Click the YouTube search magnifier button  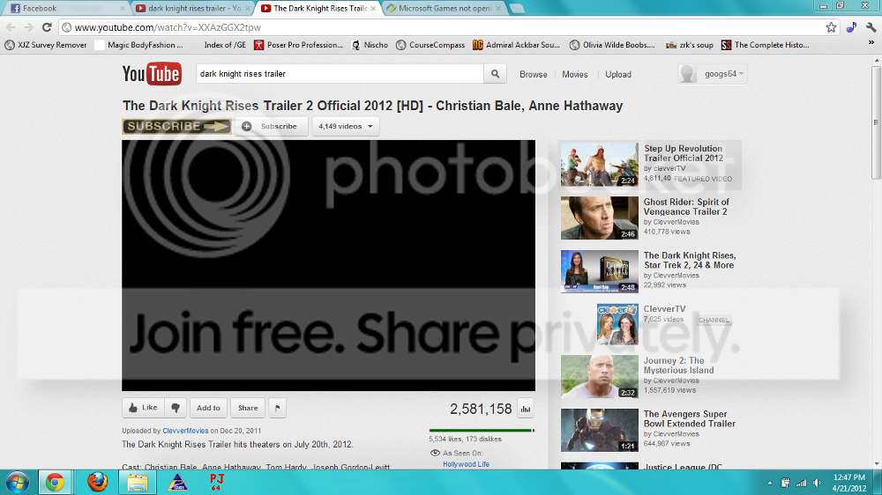click(x=495, y=74)
